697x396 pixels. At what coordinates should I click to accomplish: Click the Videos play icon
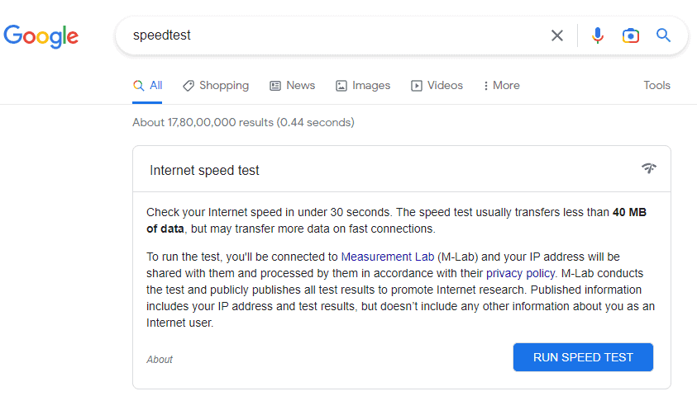coord(417,86)
